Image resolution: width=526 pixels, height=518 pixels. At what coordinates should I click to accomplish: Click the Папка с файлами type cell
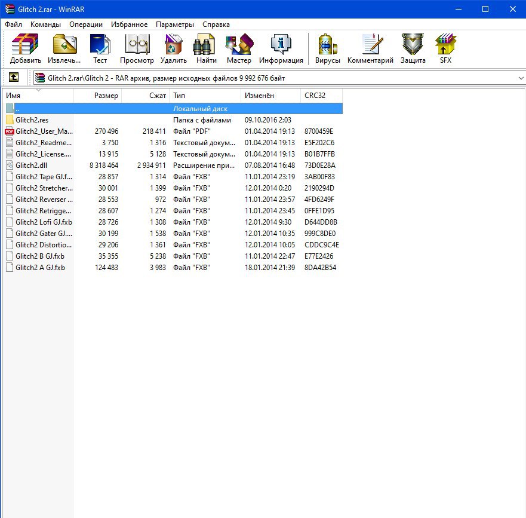pyautogui.click(x=202, y=120)
